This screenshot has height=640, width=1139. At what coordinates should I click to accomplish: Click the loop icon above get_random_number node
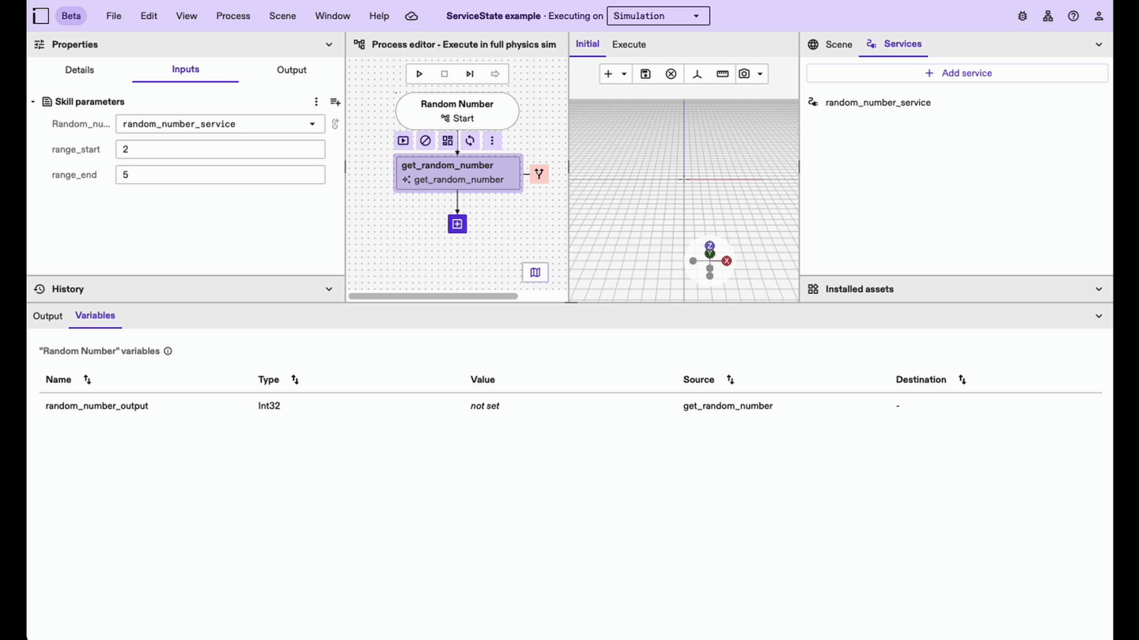[x=470, y=141]
